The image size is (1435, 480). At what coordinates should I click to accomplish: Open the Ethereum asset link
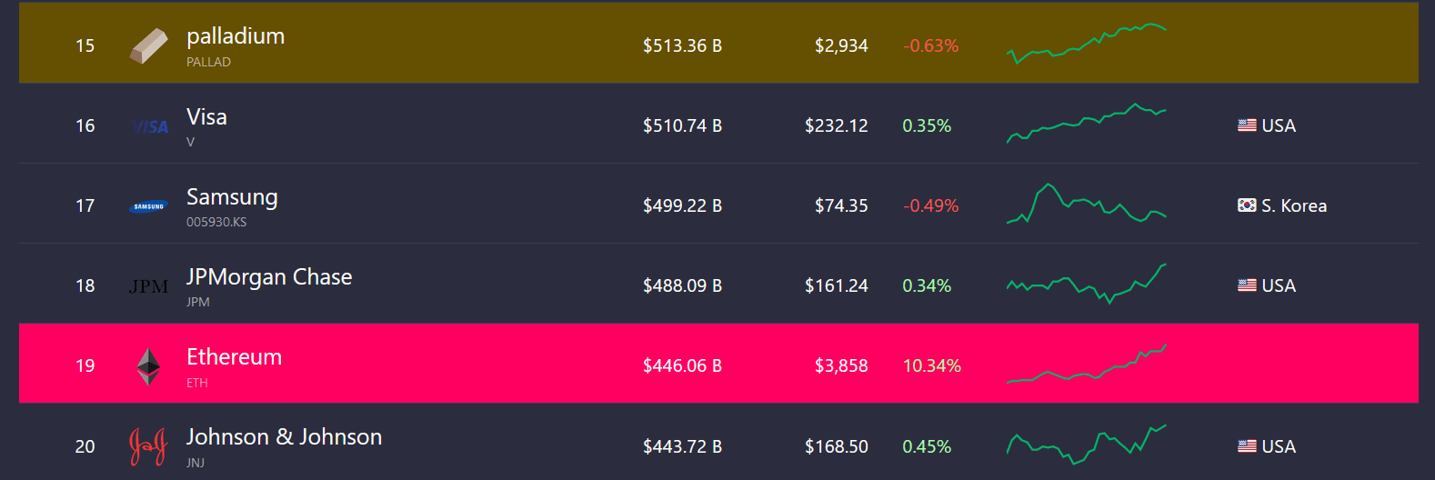[234, 357]
